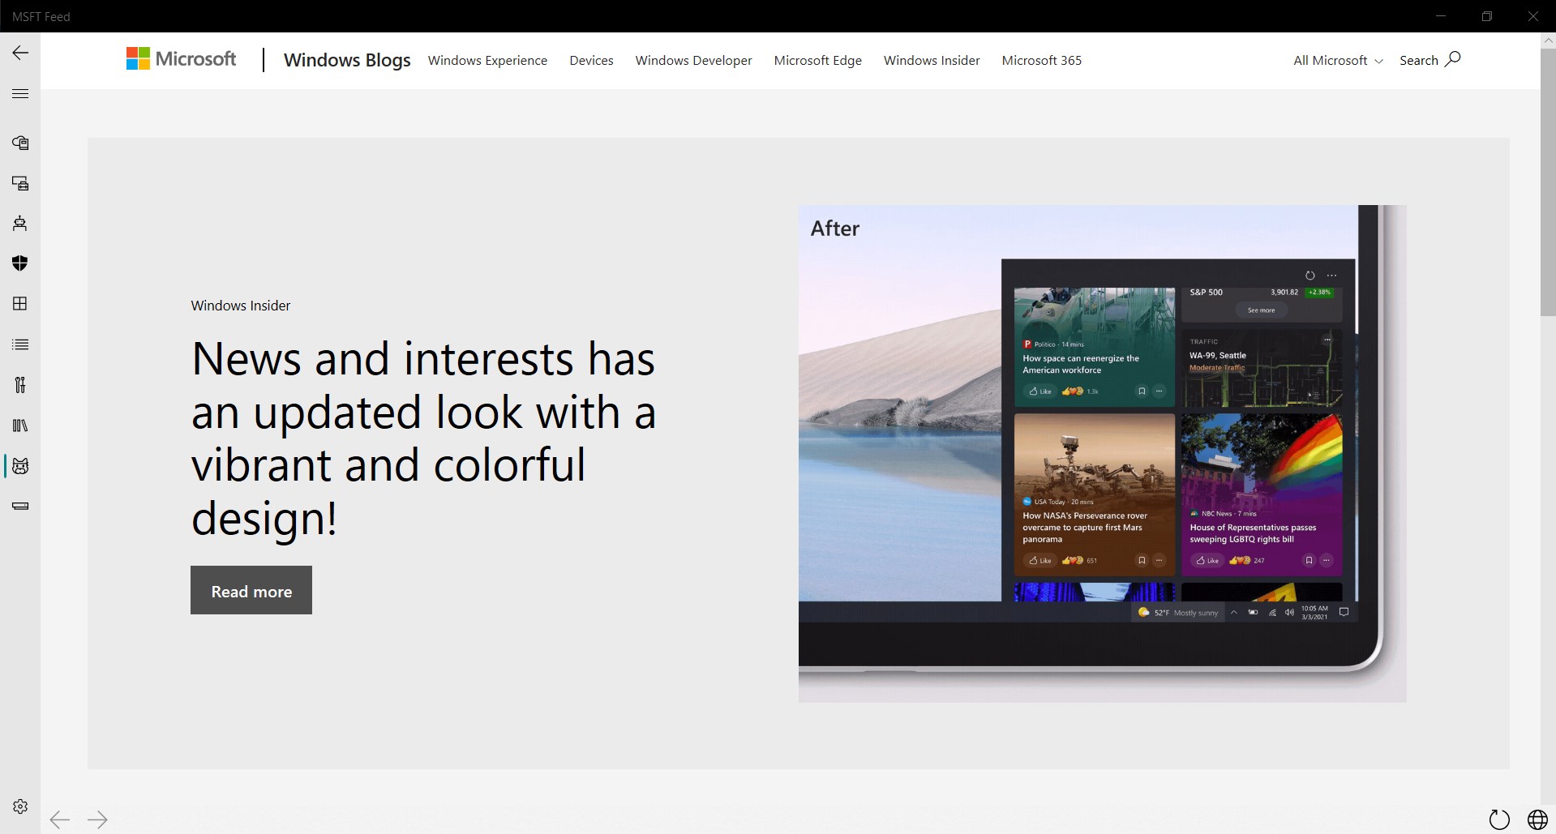The height and width of the screenshot is (834, 1556).
Task: Select the cat face sidebar icon
Action: tap(20, 466)
